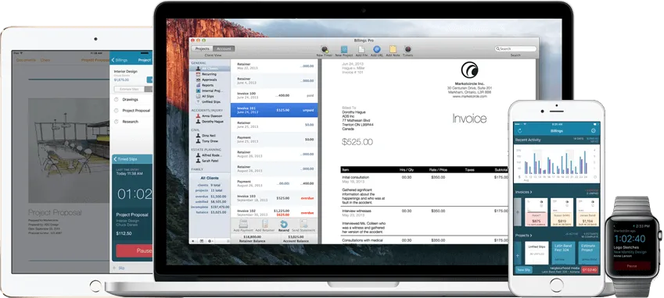Open the $1,194 invoice card on iPhone
Viewport: 664px width, 298px height.
(x=588, y=212)
